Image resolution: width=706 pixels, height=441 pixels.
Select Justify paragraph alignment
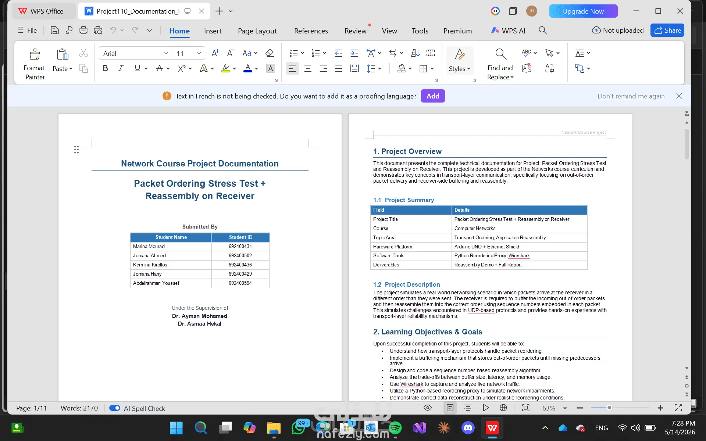pyautogui.click(x=339, y=68)
